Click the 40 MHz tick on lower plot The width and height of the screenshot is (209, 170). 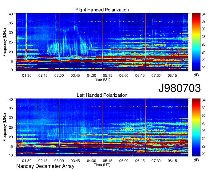point(11,99)
